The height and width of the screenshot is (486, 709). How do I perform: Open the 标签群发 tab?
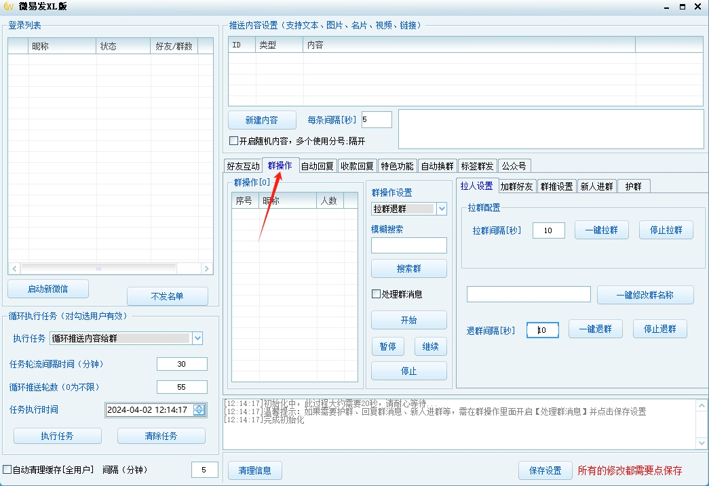477,166
